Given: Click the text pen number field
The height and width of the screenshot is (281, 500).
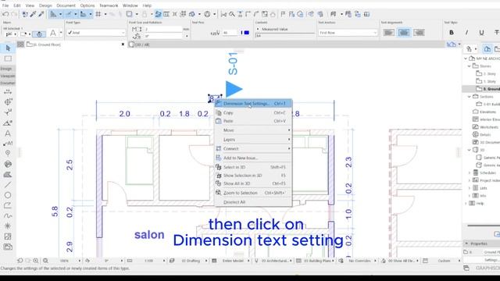Looking at the screenshot, I should click(230, 33).
